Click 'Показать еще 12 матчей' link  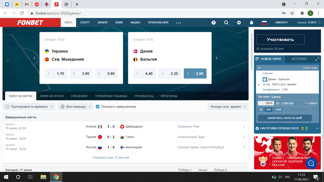(x=111, y=158)
